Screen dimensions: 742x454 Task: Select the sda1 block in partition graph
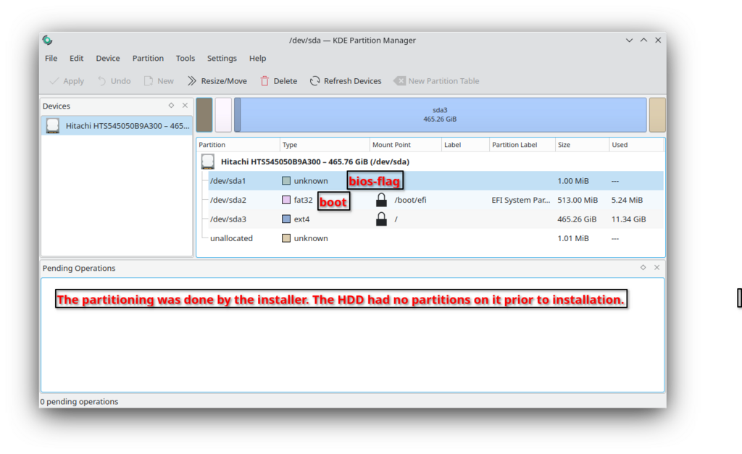[204, 115]
